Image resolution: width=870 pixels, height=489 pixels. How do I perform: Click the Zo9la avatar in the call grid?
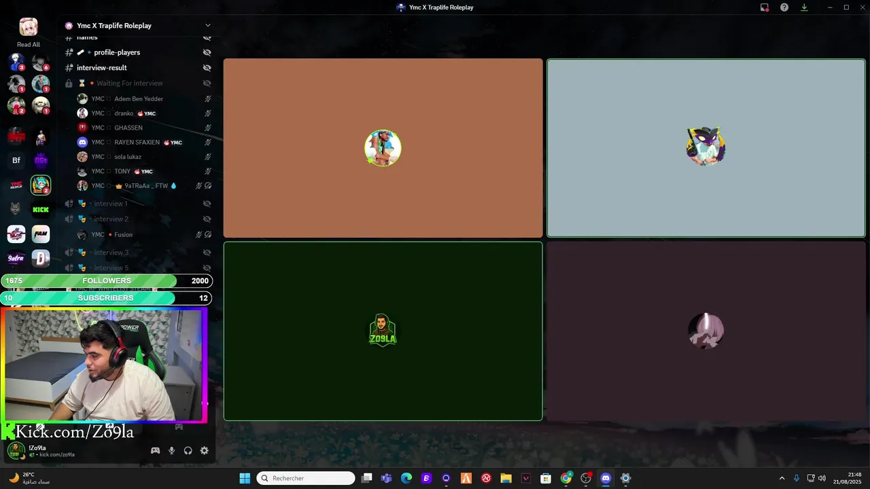pos(383,331)
